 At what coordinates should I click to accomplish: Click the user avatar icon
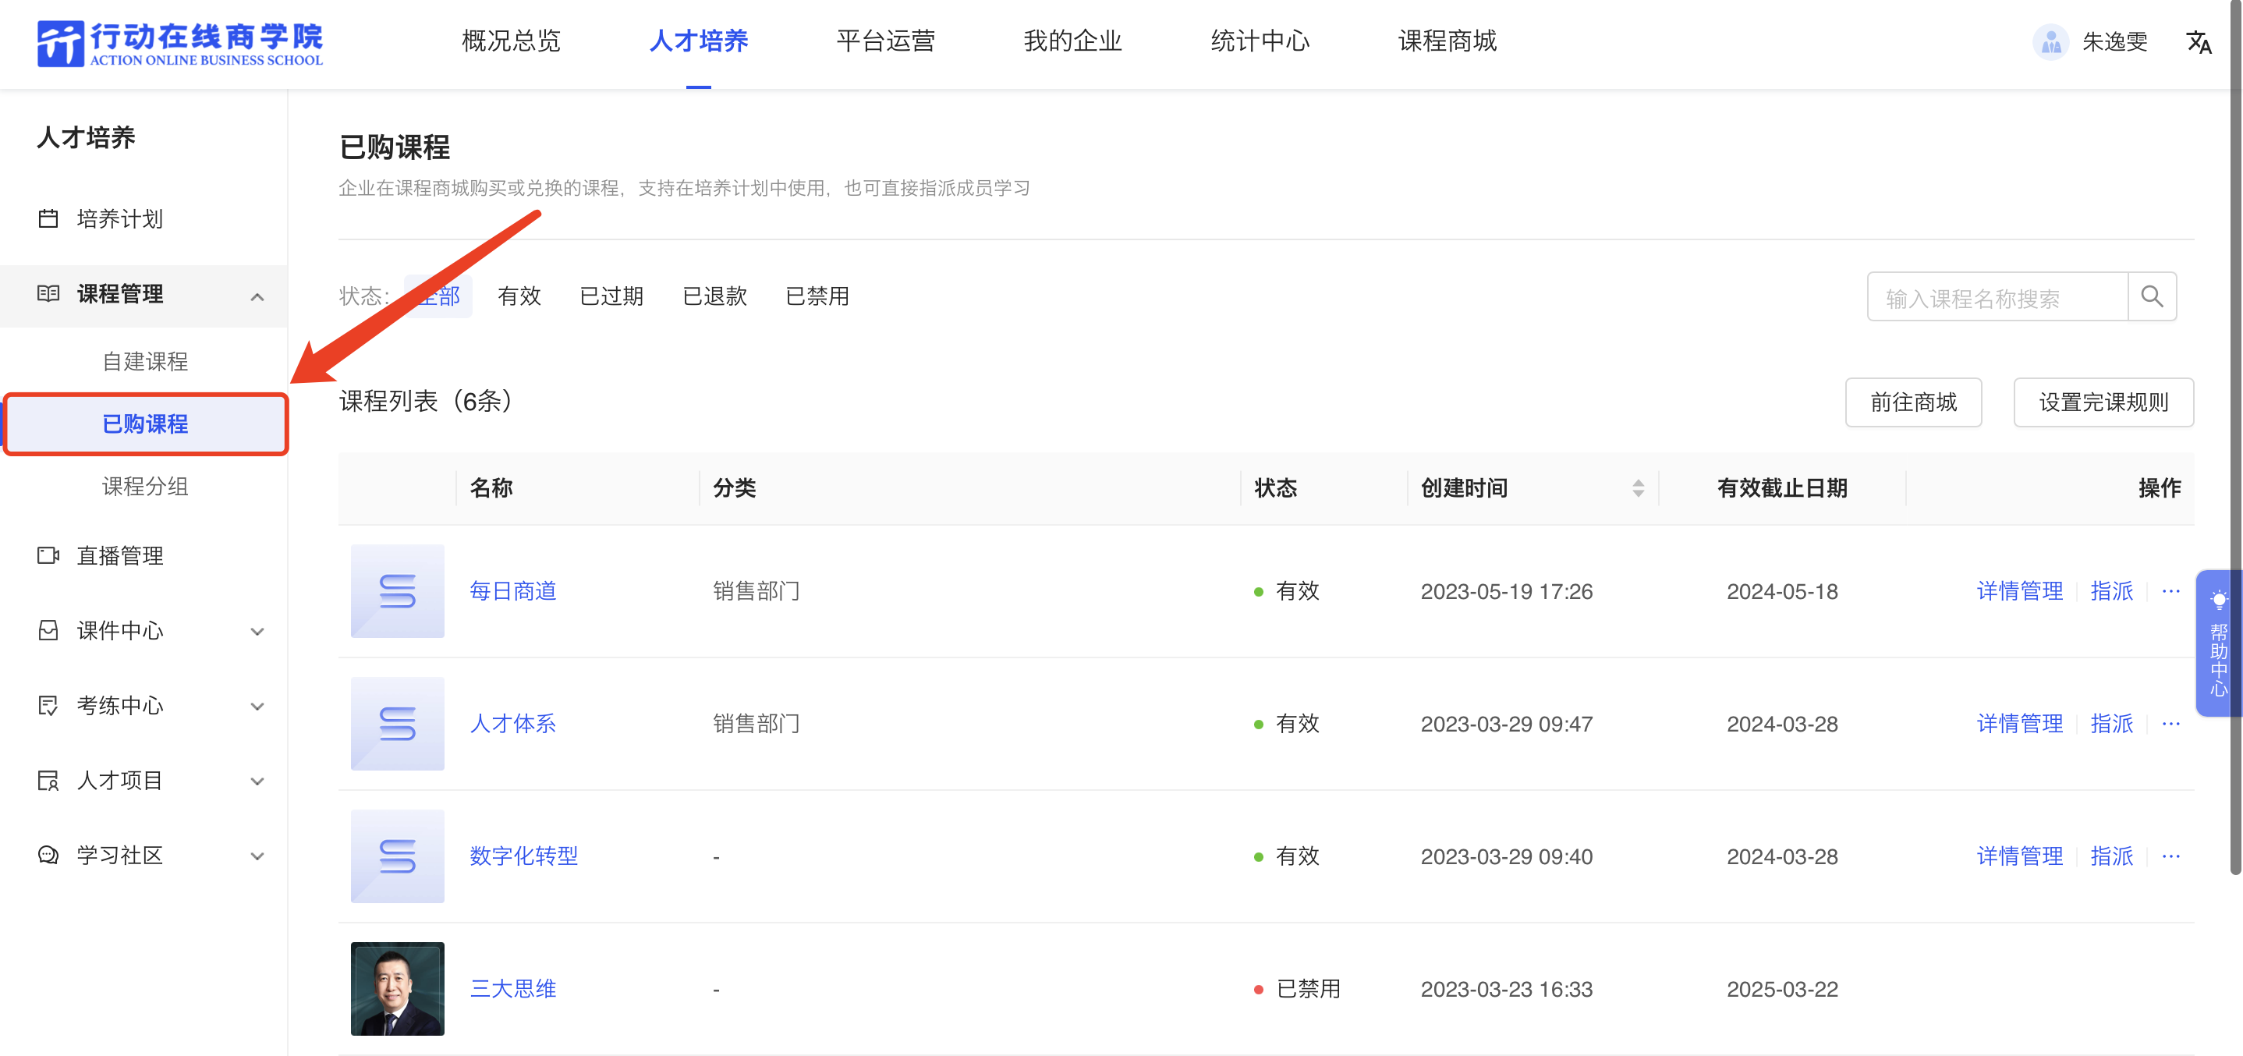click(2050, 42)
